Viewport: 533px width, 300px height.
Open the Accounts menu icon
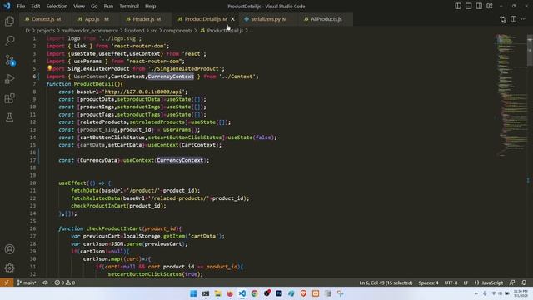coord(9,249)
